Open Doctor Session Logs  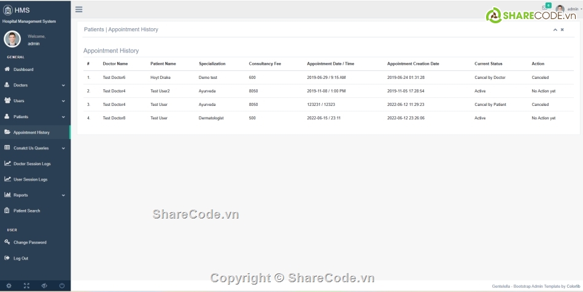pyautogui.click(x=32, y=164)
